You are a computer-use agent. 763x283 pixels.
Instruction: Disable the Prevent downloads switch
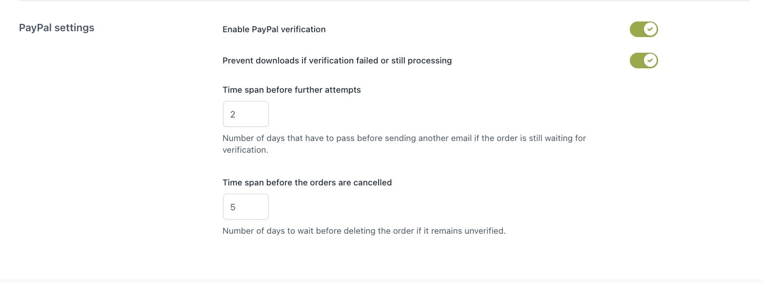tap(643, 61)
